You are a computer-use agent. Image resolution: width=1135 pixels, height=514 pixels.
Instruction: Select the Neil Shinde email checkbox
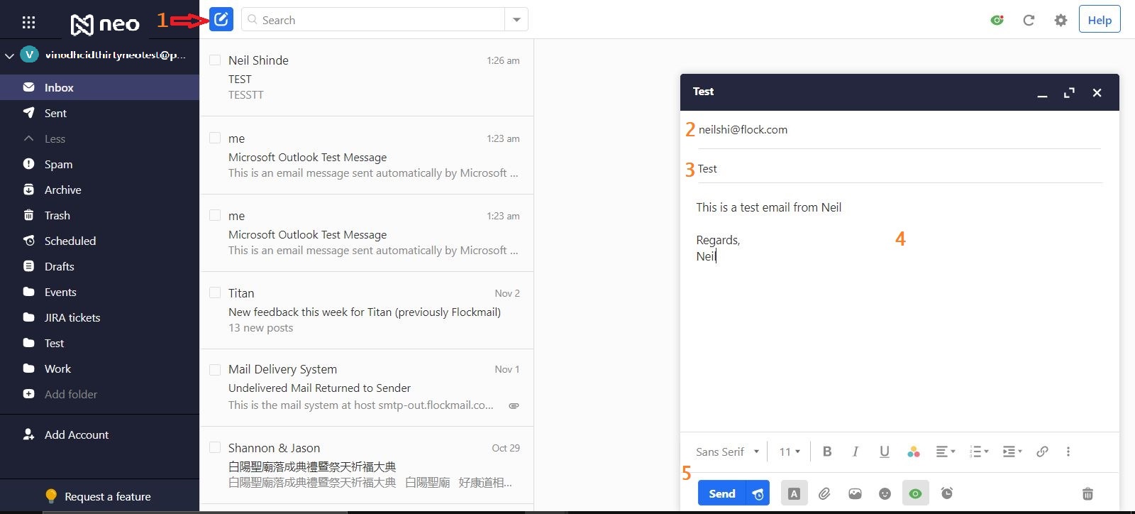tap(215, 60)
